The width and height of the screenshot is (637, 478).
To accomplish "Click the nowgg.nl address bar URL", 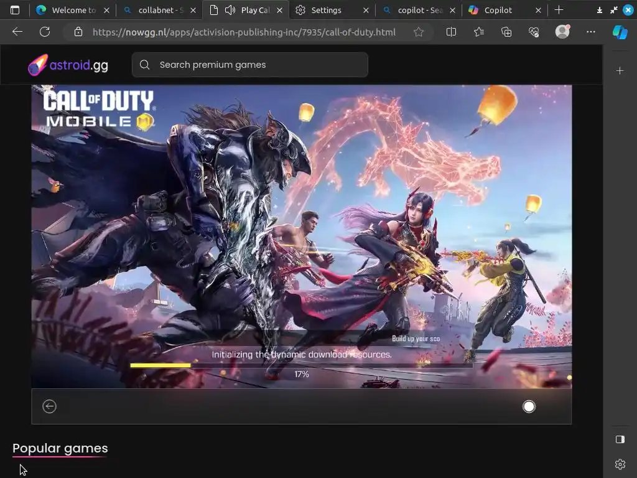I will point(244,32).
